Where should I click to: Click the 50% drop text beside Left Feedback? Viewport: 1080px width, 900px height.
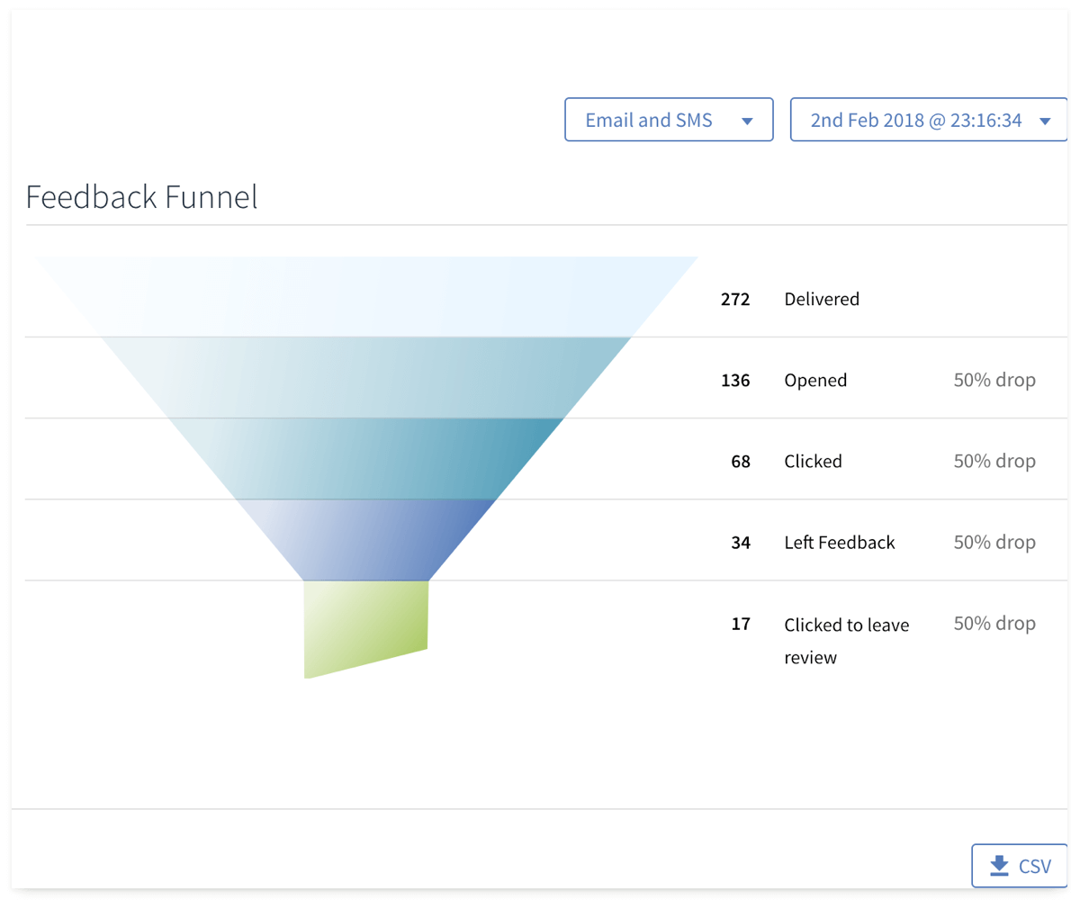[x=994, y=542]
